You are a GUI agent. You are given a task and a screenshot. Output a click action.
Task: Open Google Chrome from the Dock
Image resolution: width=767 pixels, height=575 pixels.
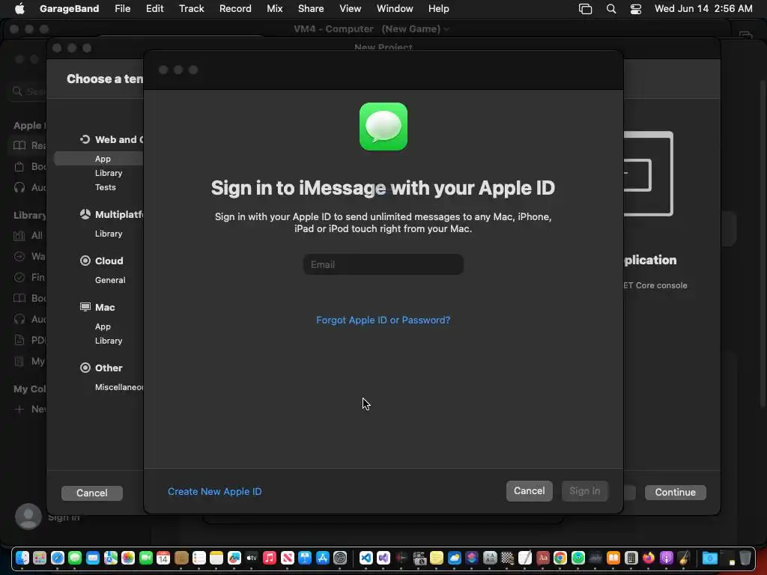pos(560,558)
